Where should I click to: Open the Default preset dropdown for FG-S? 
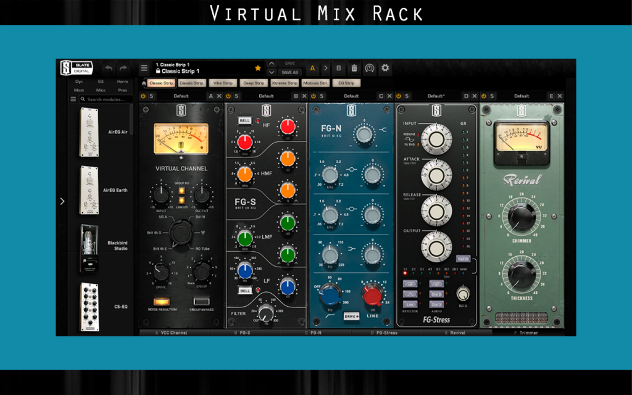tap(266, 96)
